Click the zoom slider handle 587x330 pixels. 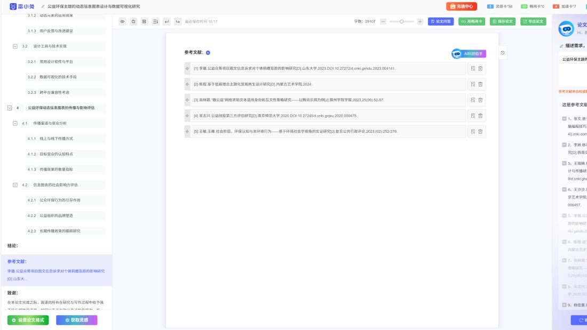click(x=402, y=22)
